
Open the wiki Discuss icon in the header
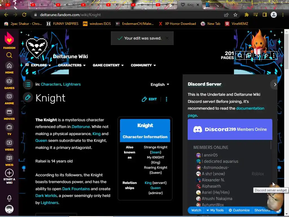point(249,55)
